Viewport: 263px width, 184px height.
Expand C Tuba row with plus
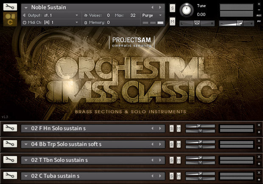pos(259,179)
